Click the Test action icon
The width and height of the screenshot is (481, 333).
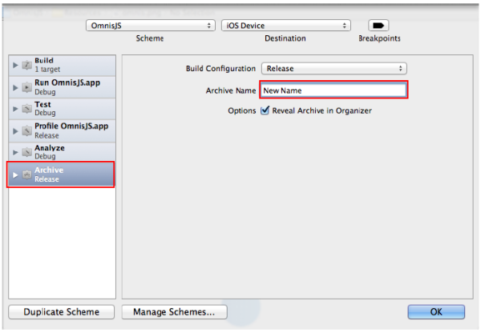pos(26,108)
